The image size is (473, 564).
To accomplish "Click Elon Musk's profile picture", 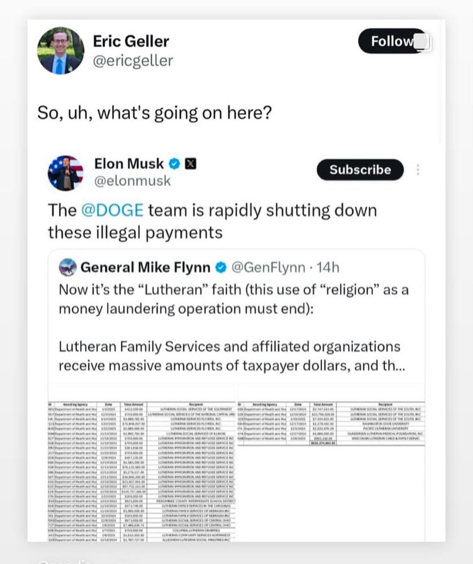I will coord(65,173).
